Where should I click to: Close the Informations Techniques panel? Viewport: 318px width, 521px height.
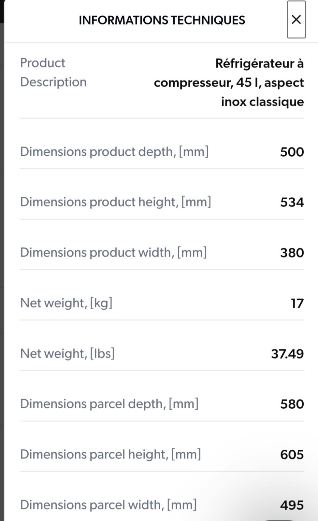(296, 20)
